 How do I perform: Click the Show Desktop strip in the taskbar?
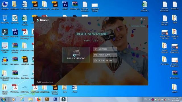click(181, 99)
